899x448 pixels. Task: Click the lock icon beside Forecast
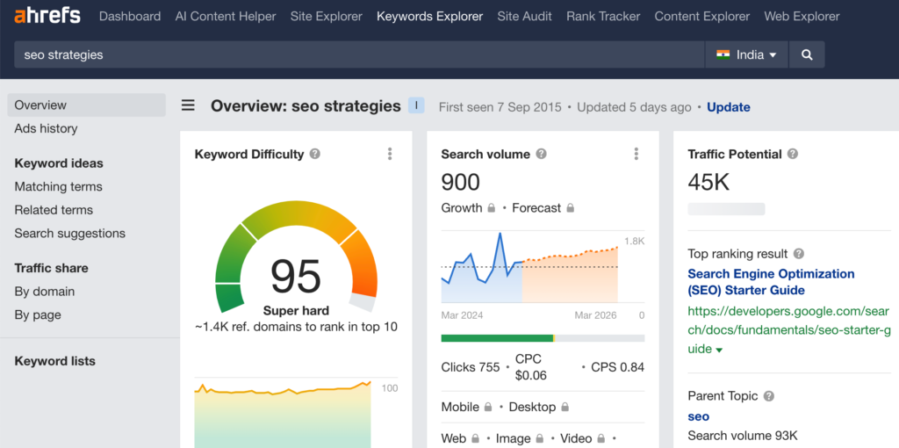click(570, 208)
